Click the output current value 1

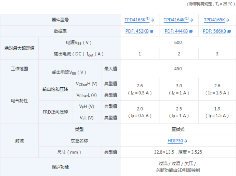pyautogui.click(x=140, y=54)
